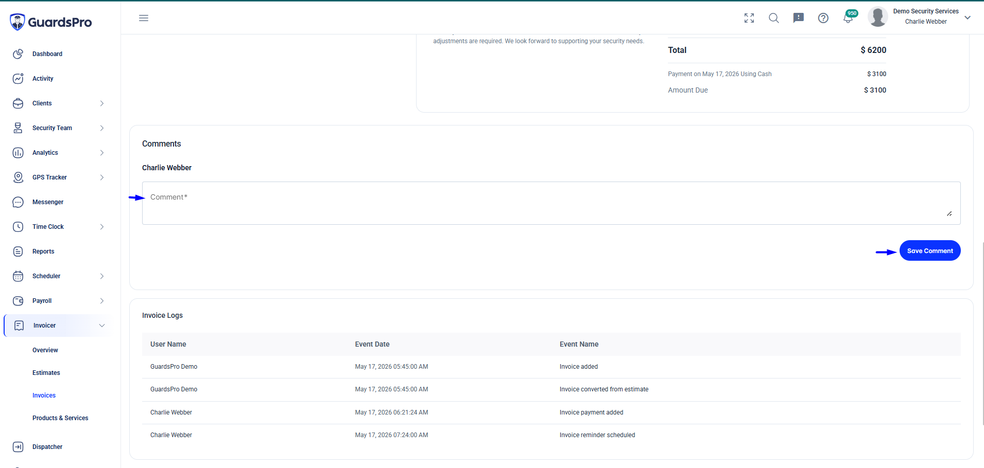The height and width of the screenshot is (468, 984).
Task: Click the Dashboard sidebar icon
Action: (x=18, y=54)
